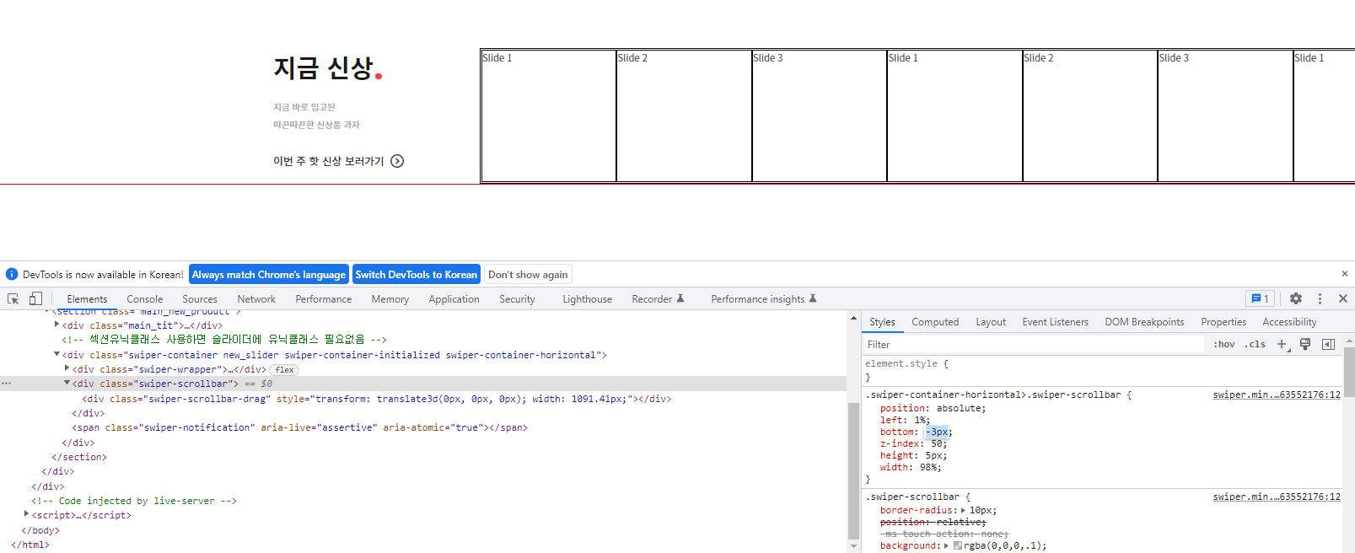Image resolution: width=1355 pixels, height=553 pixels.
Task: Toggle the computed styles sidebar icon
Action: coord(1328,344)
